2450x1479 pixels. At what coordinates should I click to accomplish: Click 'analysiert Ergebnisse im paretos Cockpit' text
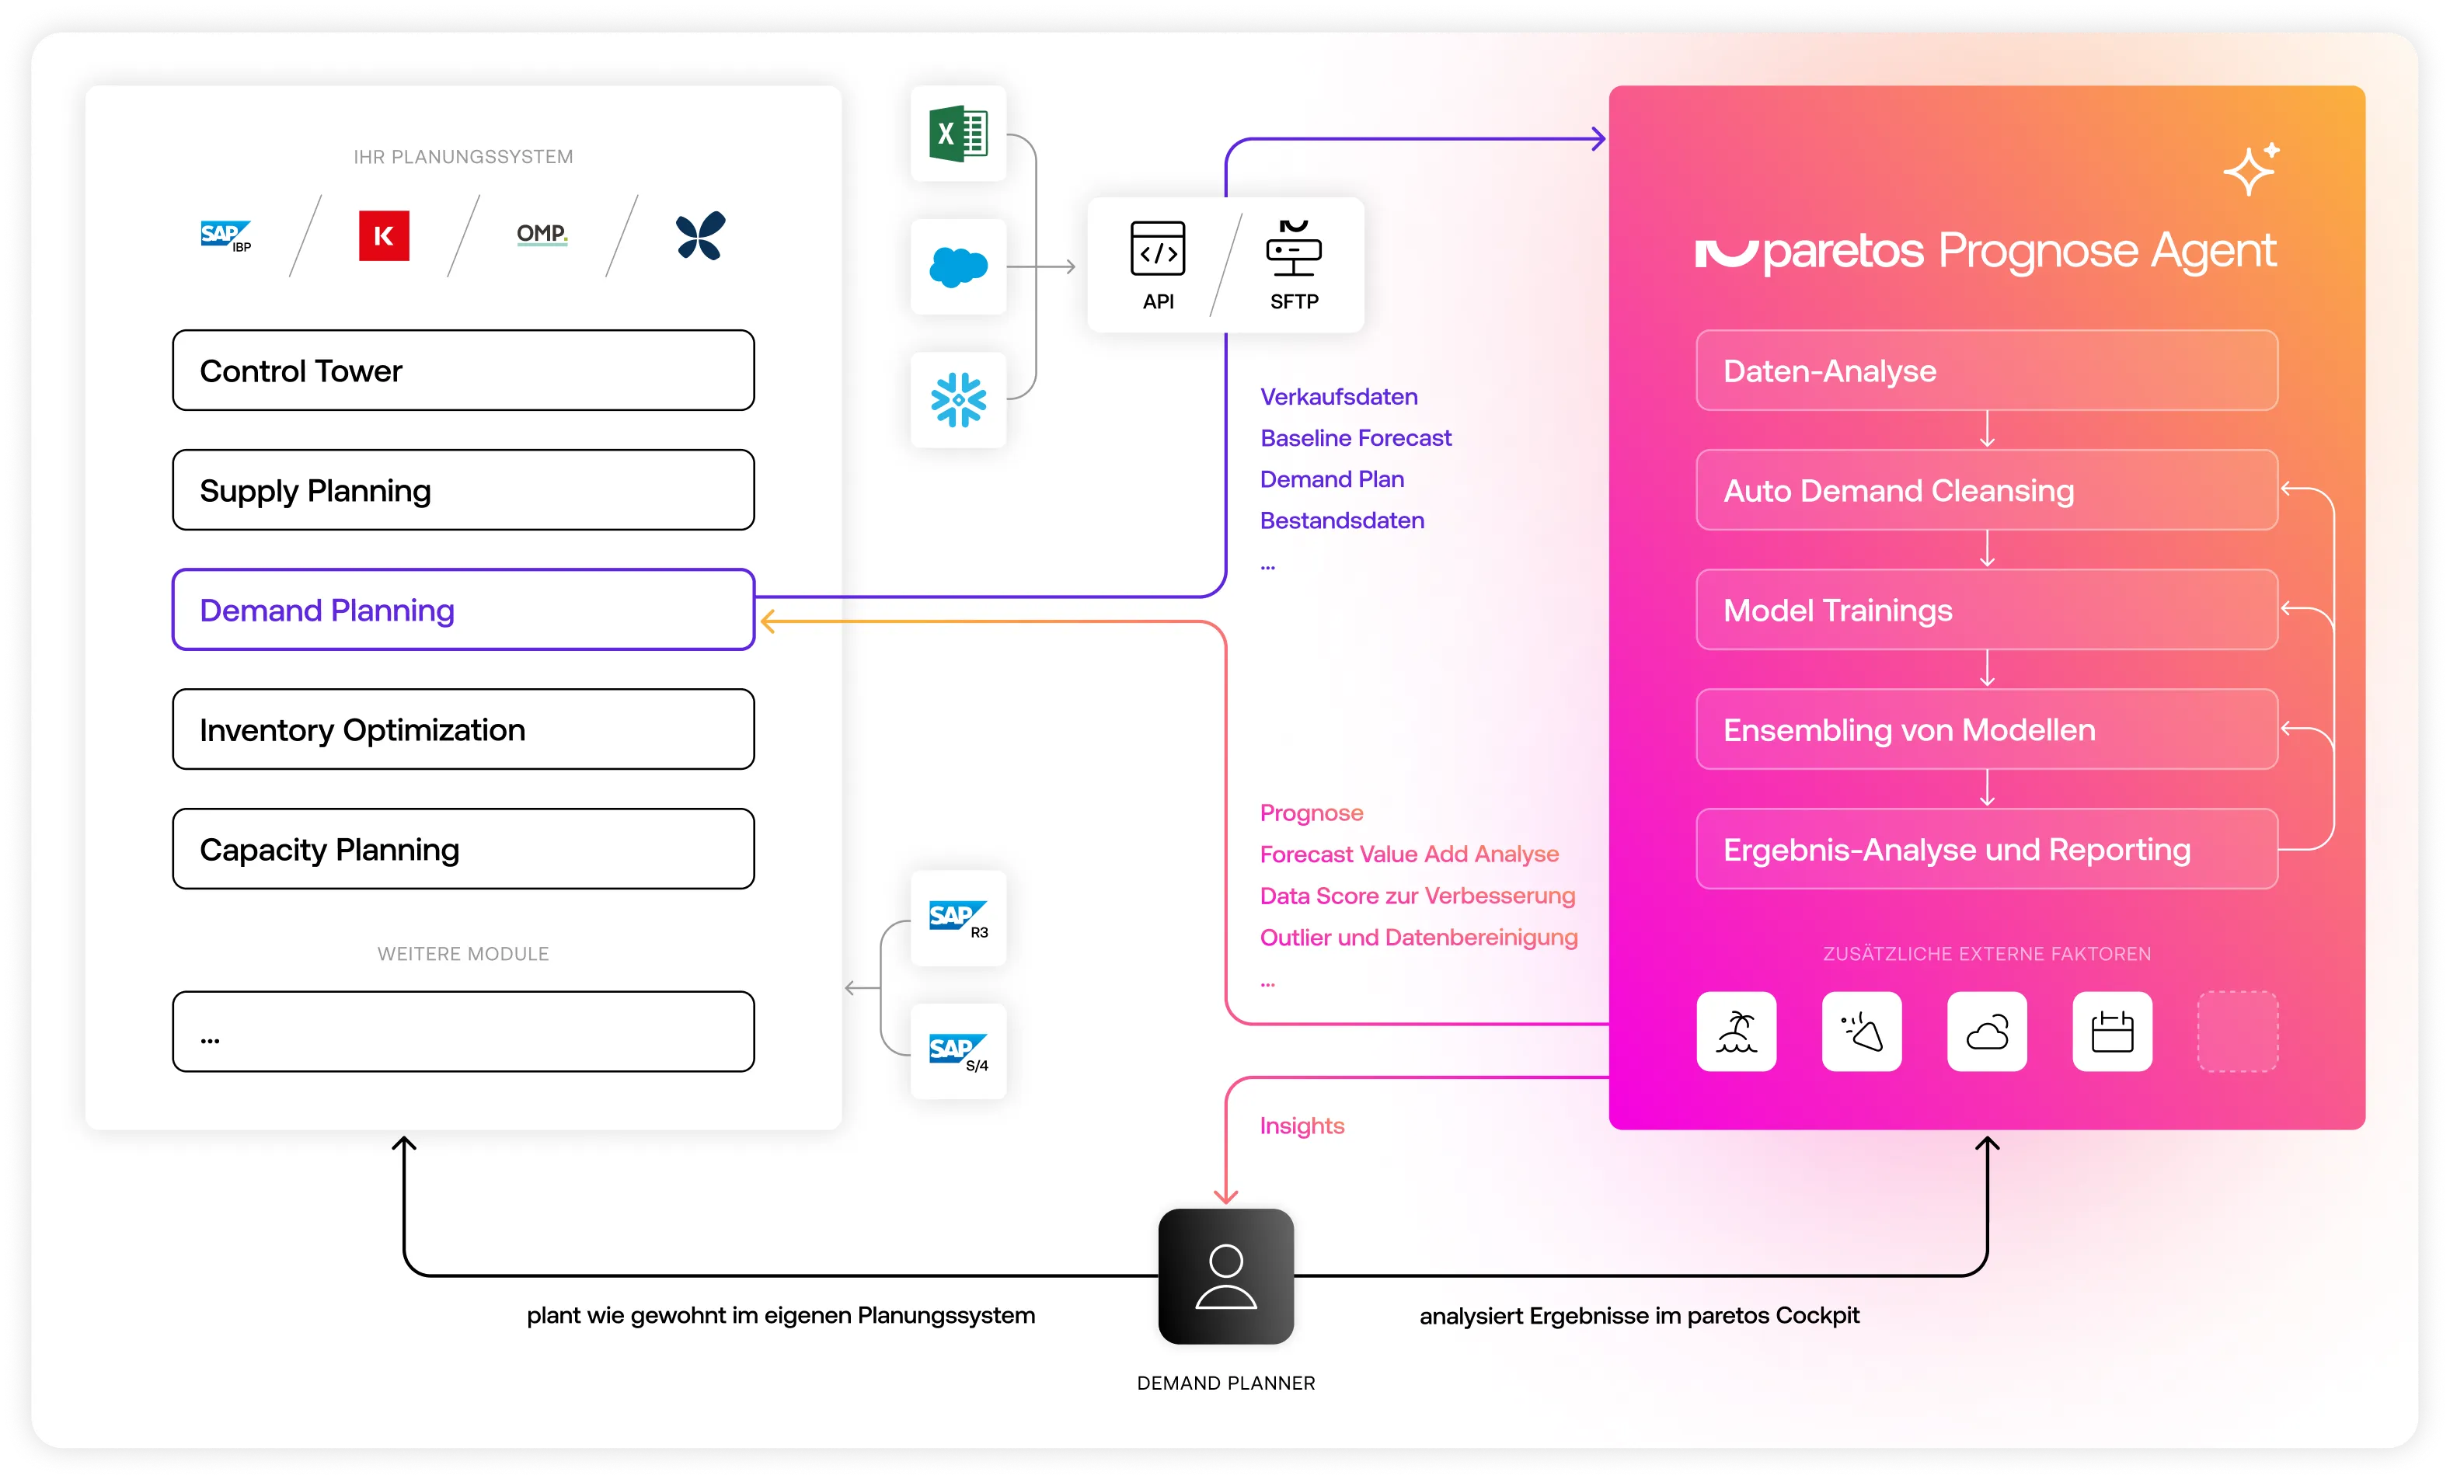coord(1639,1315)
